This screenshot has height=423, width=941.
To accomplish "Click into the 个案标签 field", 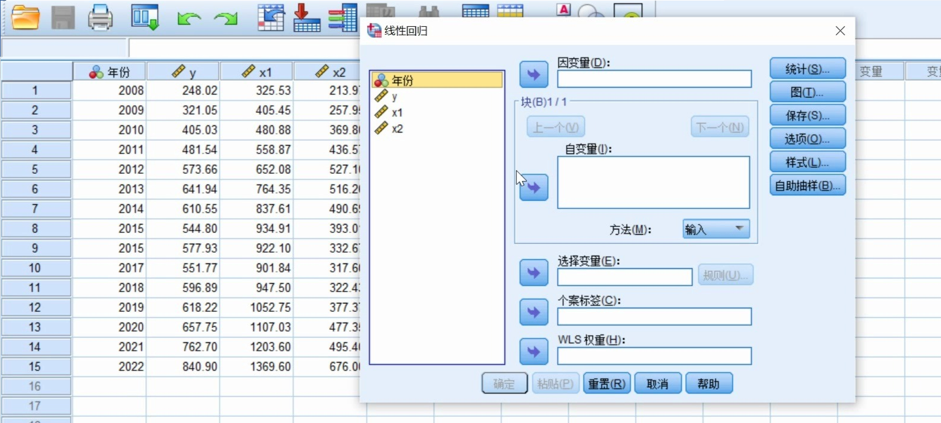I will click(655, 317).
